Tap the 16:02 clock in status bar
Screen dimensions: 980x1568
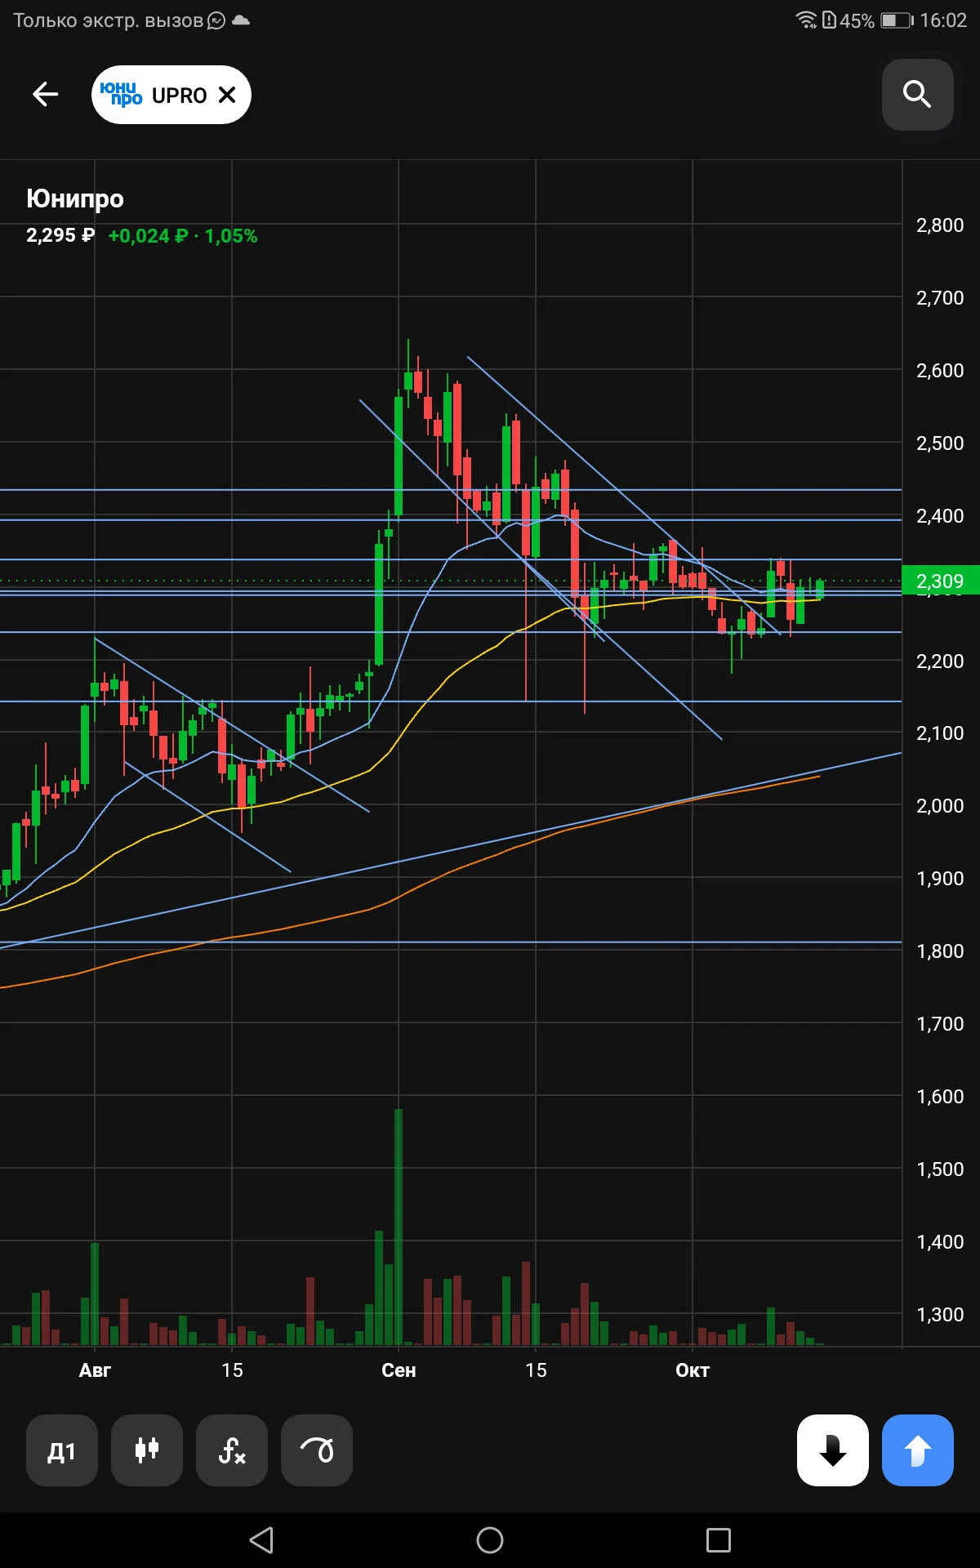(943, 20)
